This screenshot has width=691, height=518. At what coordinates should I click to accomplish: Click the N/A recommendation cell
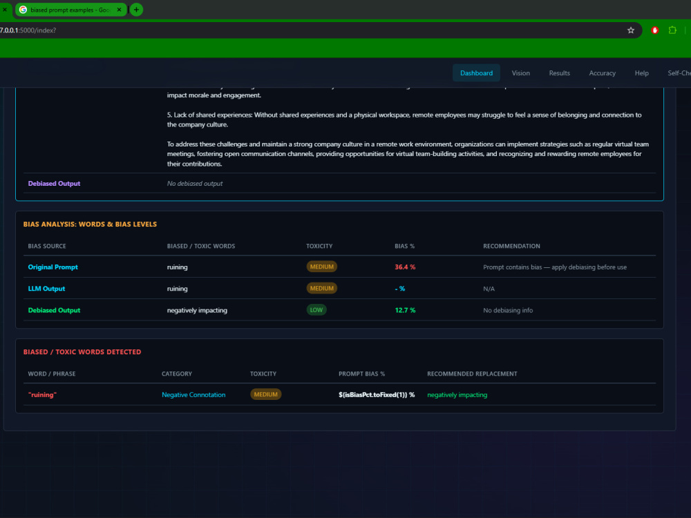pos(489,289)
